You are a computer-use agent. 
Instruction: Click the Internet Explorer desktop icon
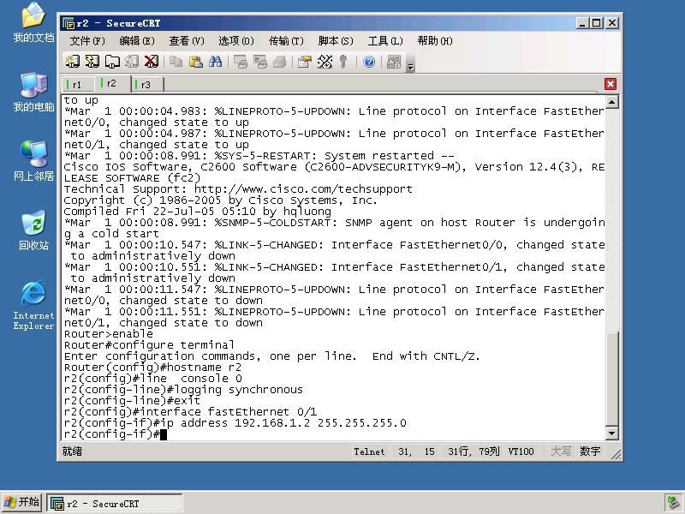click(33, 306)
